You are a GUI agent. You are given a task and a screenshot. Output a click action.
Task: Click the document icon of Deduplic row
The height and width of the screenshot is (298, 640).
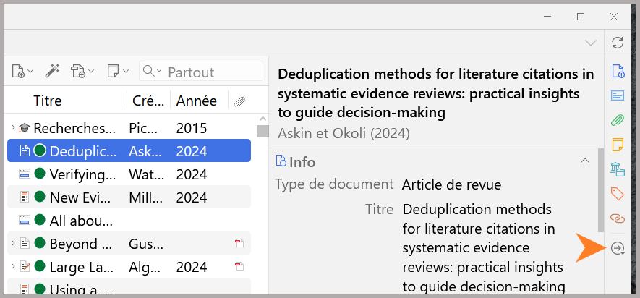pos(25,150)
